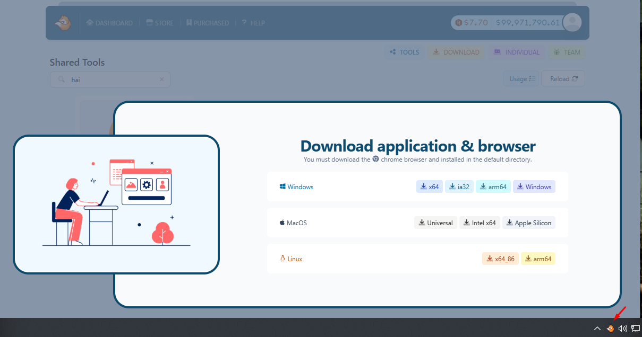The height and width of the screenshot is (337, 642).
Task: Open the Purchased menu item
Action: (207, 23)
